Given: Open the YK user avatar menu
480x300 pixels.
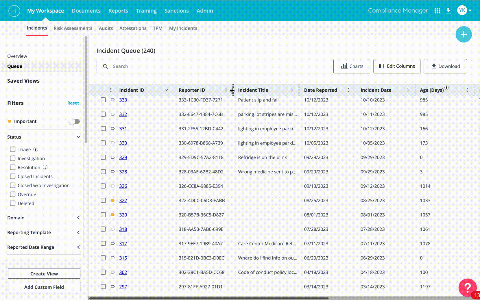Looking at the screenshot, I should tap(462, 10).
